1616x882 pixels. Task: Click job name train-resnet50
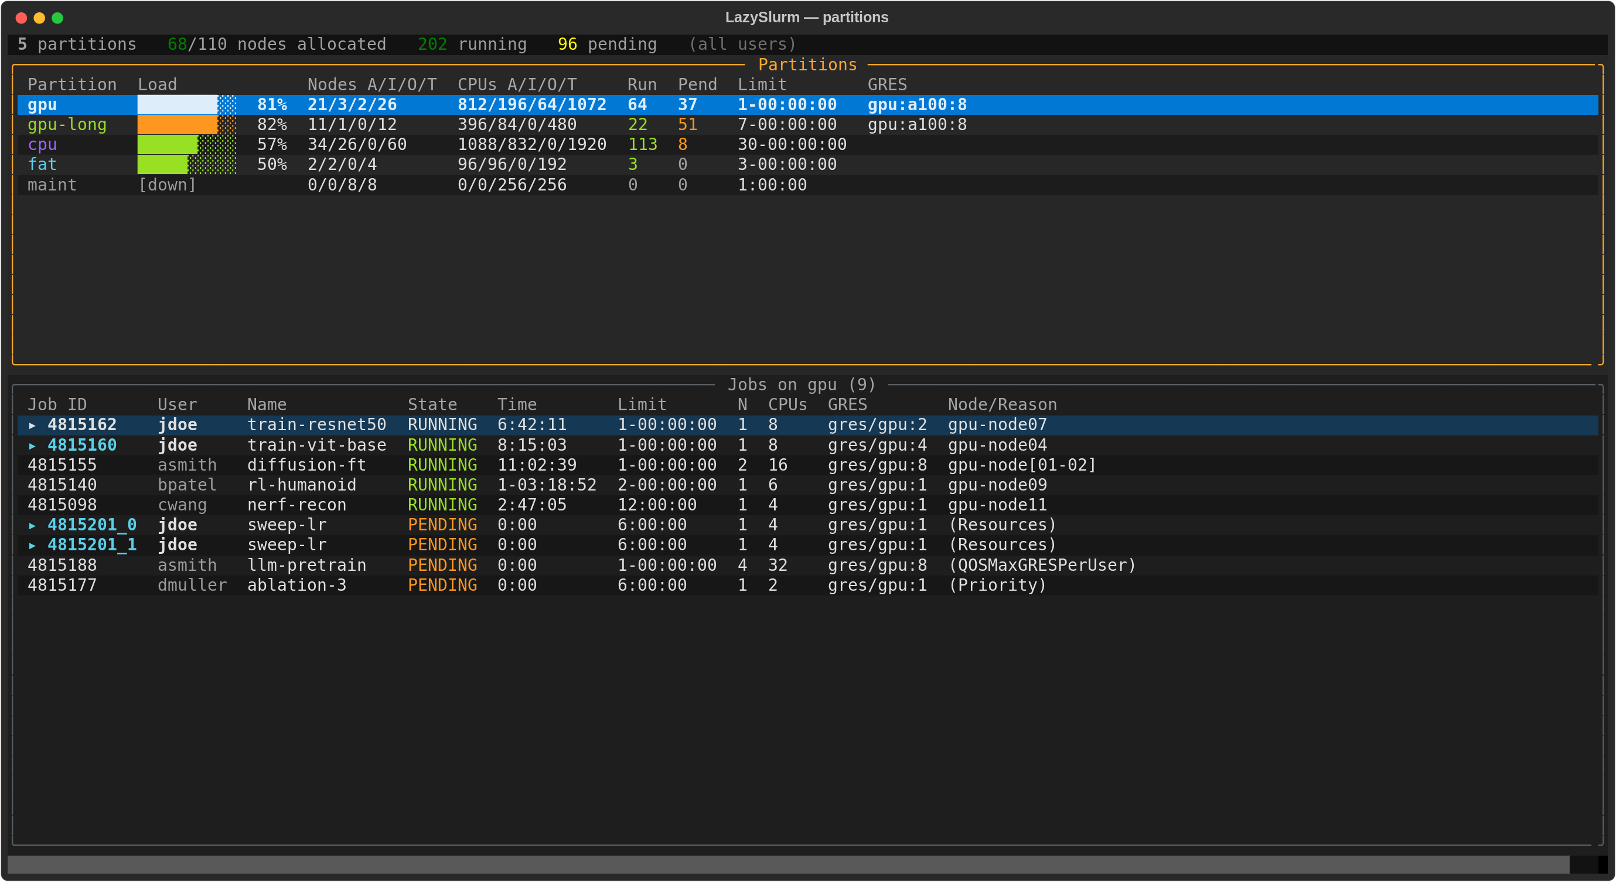[x=317, y=425]
